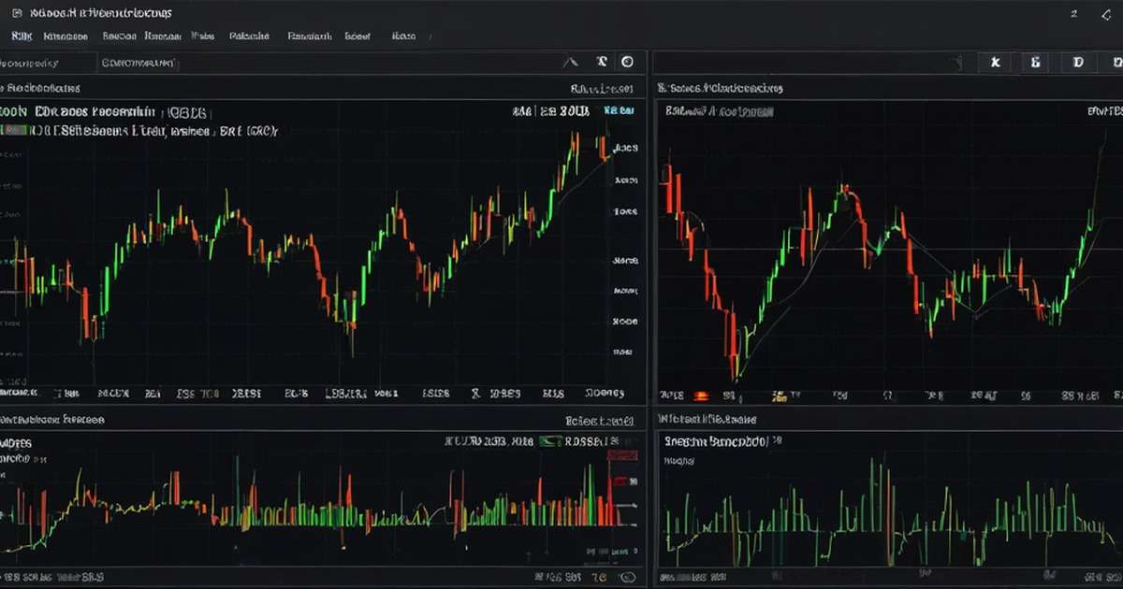The height and width of the screenshot is (589, 1123).
Task: Click the D button in right panel toolbar
Action: click(x=1078, y=63)
